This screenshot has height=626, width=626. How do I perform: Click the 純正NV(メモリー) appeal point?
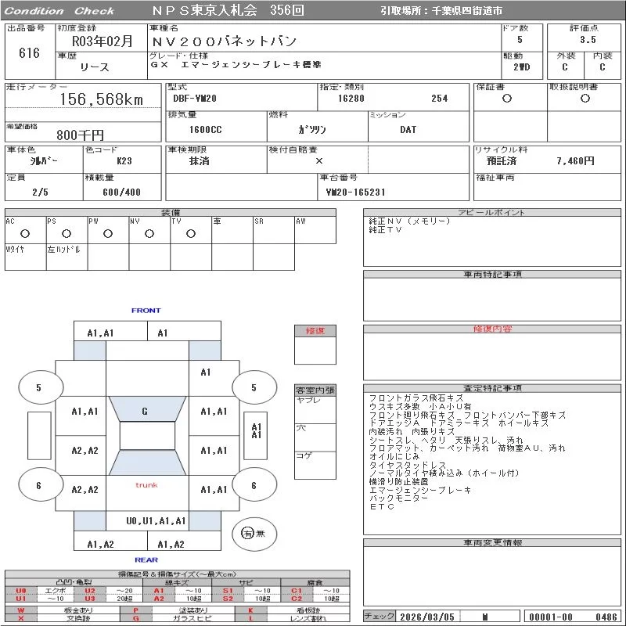click(409, 221)
